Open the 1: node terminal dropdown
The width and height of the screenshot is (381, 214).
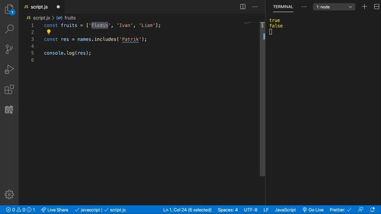coord(334,7)
